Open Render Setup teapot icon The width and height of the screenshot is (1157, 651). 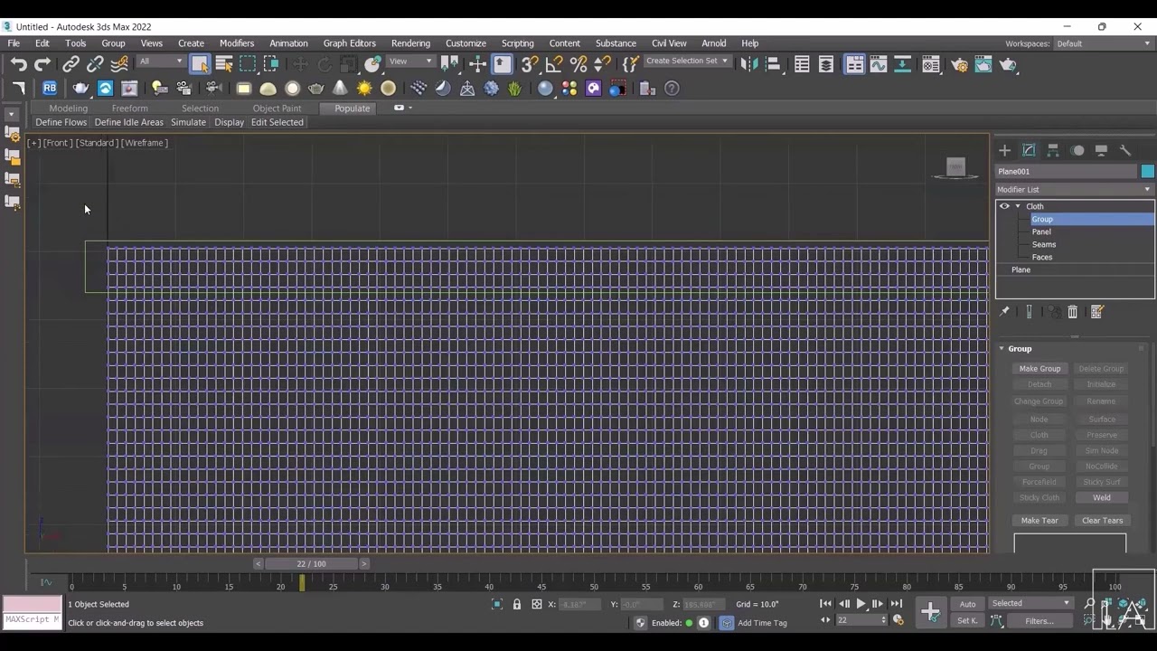click(959, 64)
